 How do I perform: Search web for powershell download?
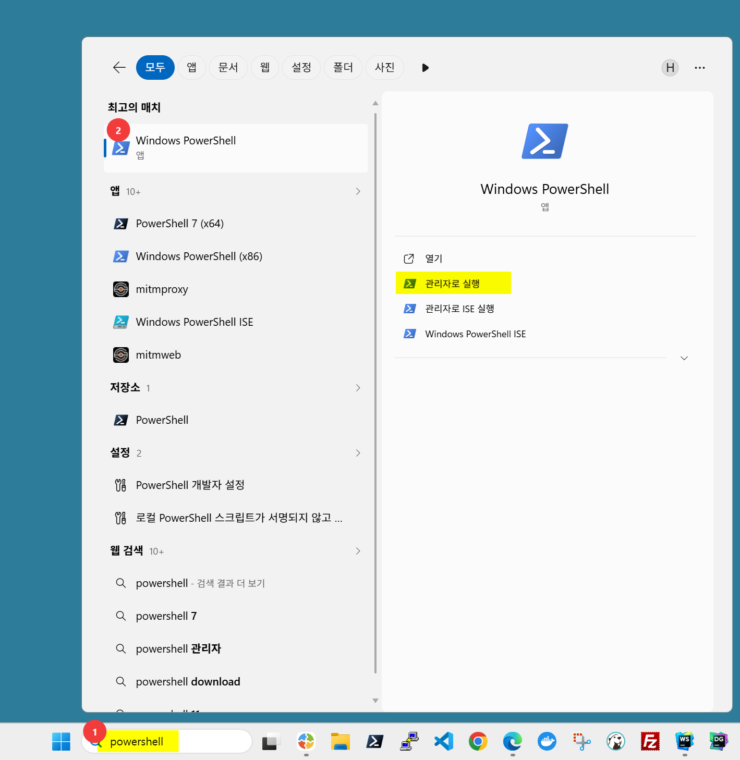click(236, 682)
